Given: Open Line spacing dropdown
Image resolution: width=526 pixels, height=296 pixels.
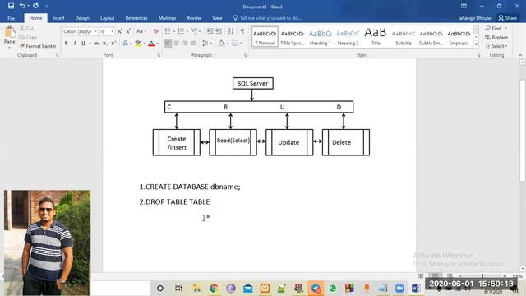Looking at the screenshot, I should (x=206, y=44).
